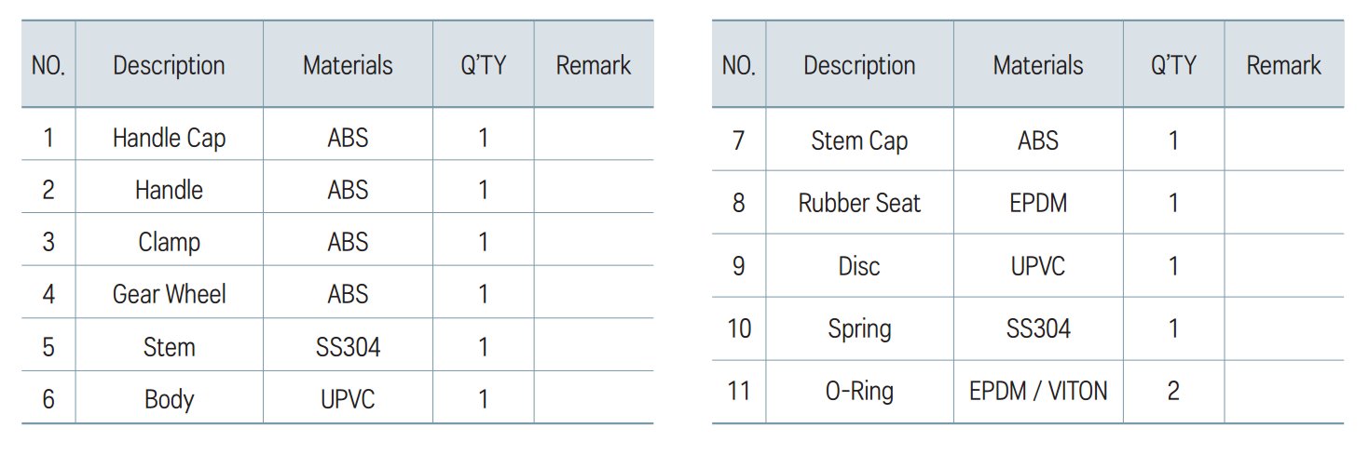This screenshot has height=468, width=1369.
Task: Click the right table's Materials header
Action: [x=1038, y=65]
